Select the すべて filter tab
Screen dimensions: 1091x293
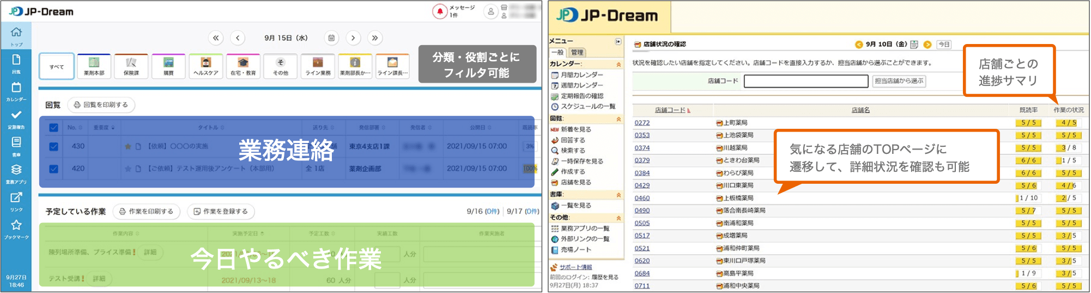[x=57, y=66]
